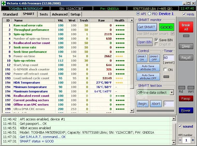
Task: Click the API number value field
Action: click(x=186, y=140)
